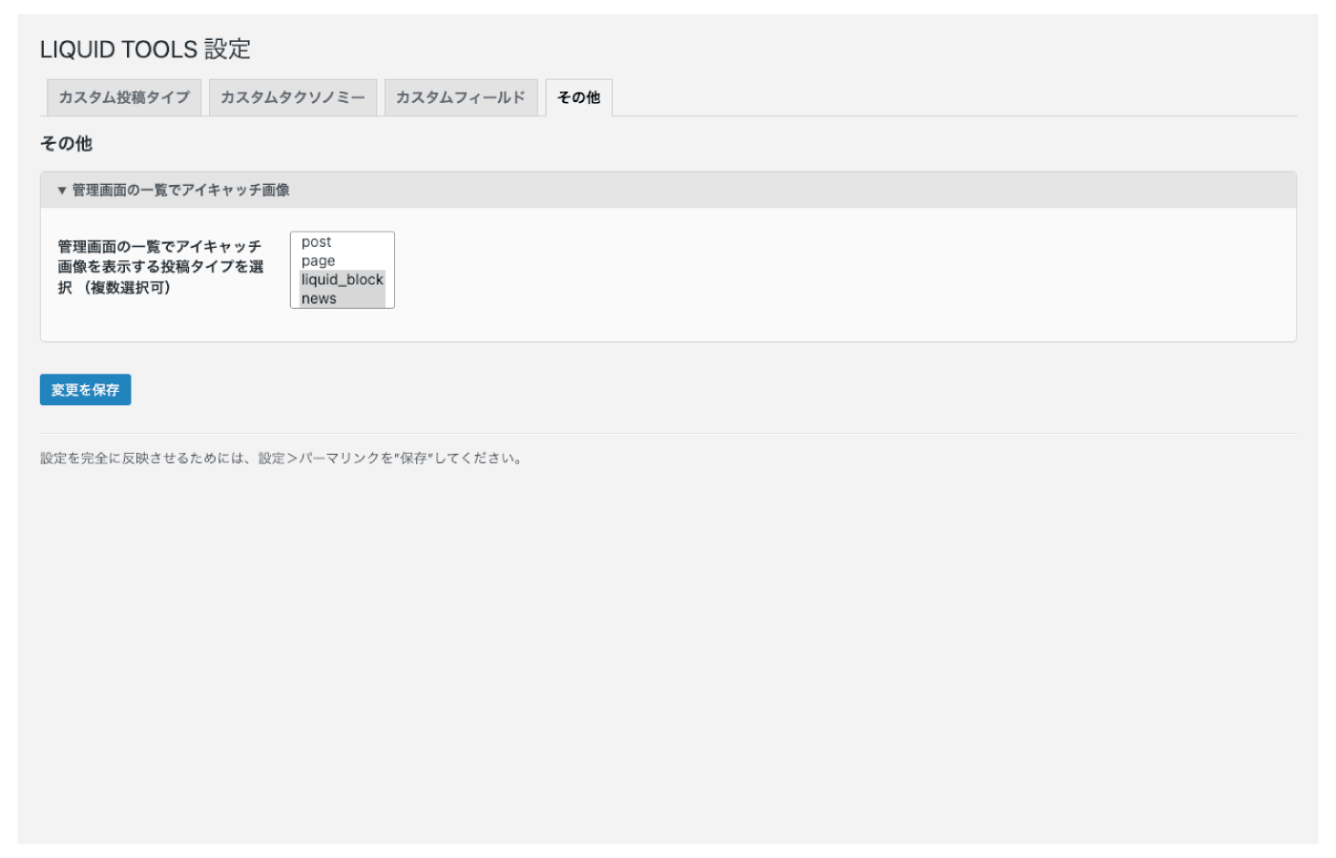The height and width of the screenshot is (858, 1336).
Task: Select page in the post type list
Action: 343,260
